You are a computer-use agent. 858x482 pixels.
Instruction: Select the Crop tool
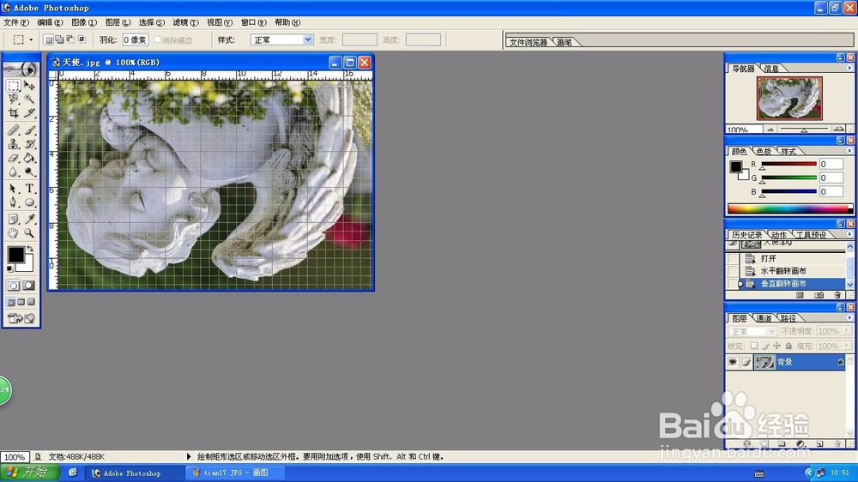click(x=14, y=112)
